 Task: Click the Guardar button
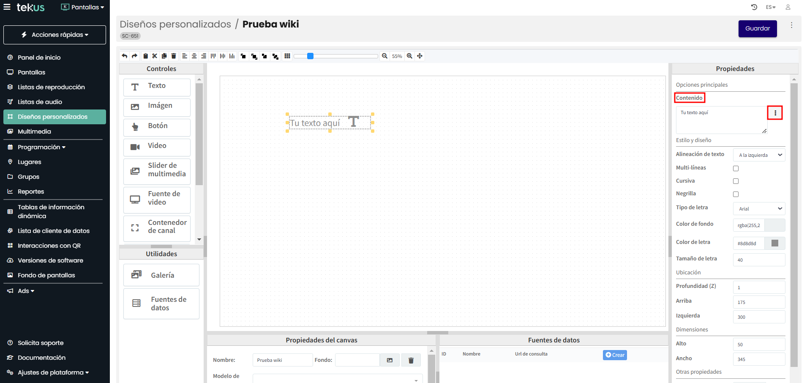click(757, 29)
